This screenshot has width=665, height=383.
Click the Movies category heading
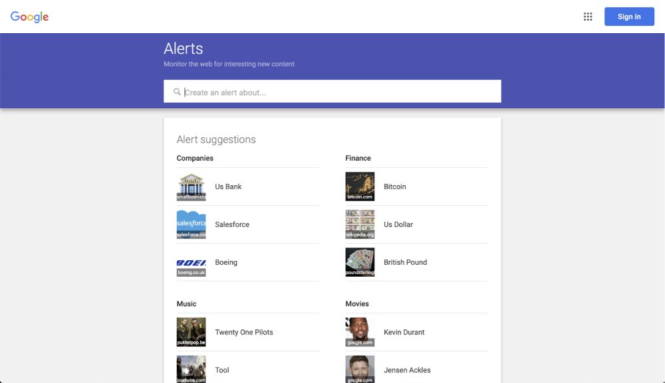(x=357, y=304)
